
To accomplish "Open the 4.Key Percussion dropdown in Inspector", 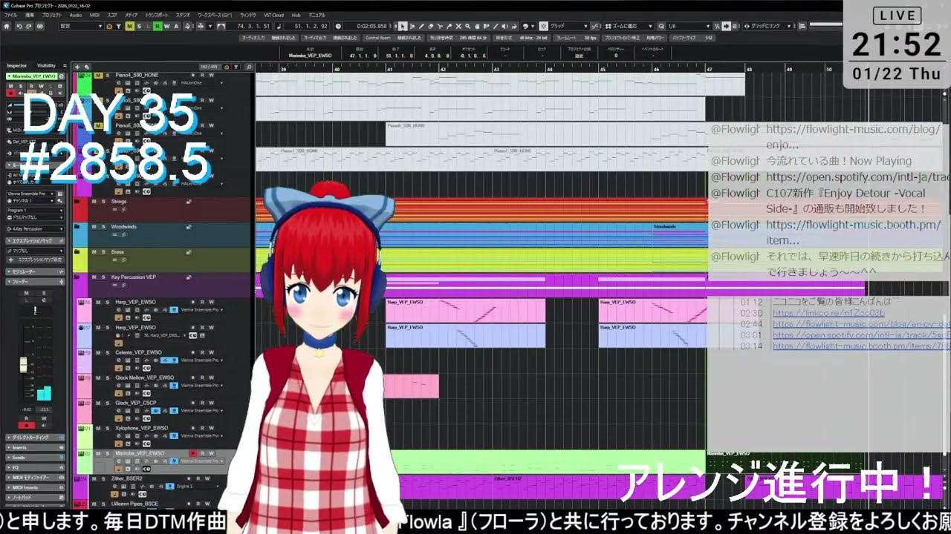I will coord(35,229).
